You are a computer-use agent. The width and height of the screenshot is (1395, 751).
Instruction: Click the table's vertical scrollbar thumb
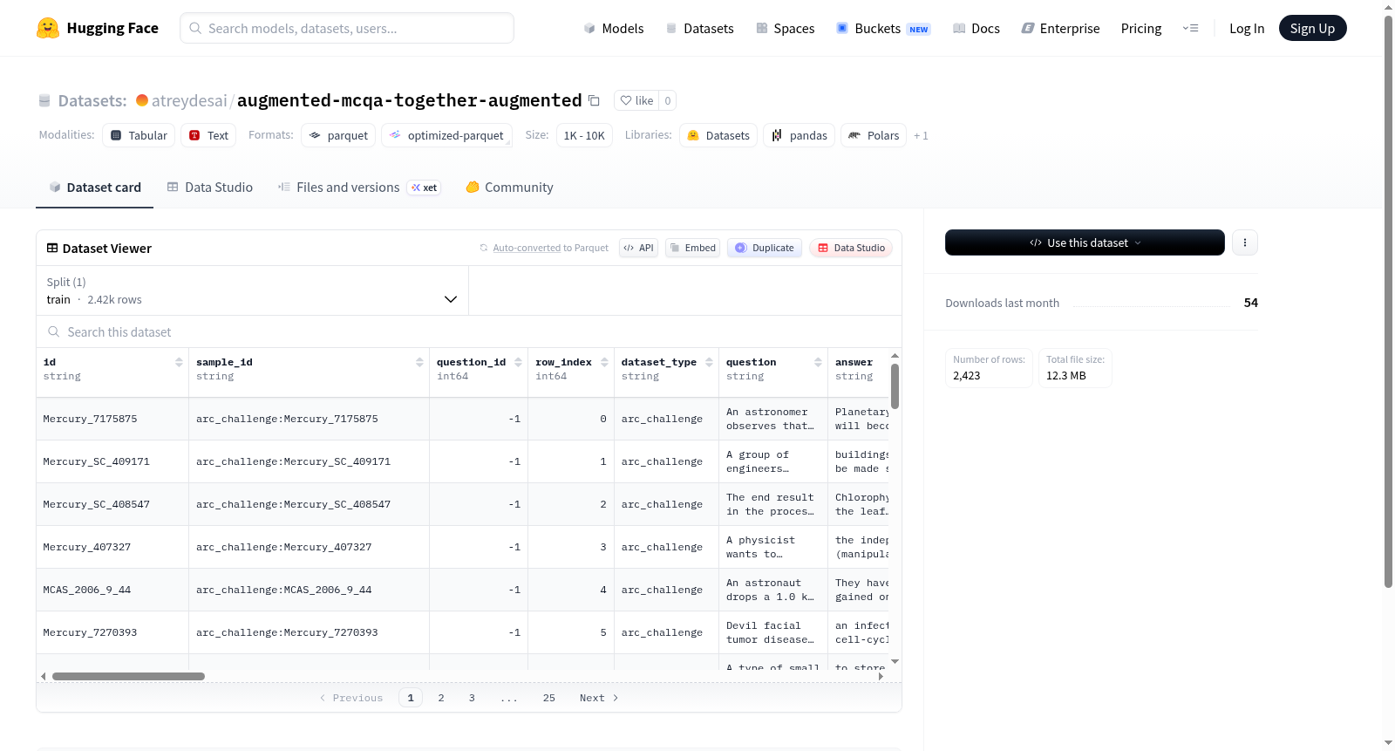tap(895, 386)
